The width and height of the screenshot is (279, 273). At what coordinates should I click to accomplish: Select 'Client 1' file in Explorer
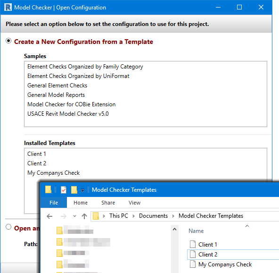[x=208, y=245]
